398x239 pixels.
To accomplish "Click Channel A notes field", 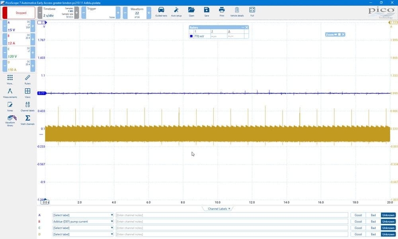I will (232, 215).
